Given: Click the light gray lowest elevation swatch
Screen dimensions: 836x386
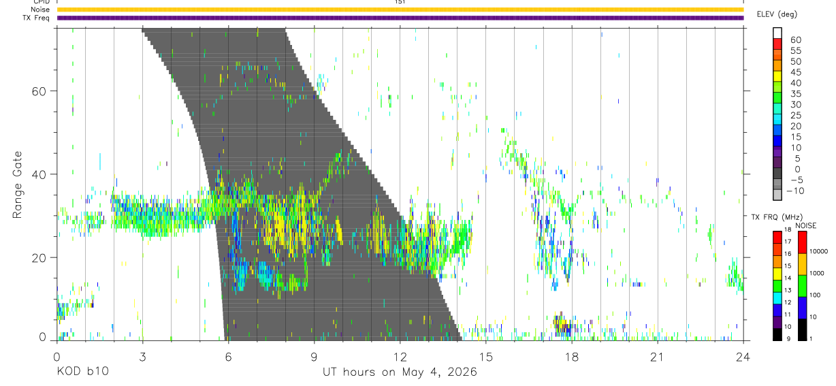Looking at the screenshot, I should pyautogui.click(x=777, y=195).
